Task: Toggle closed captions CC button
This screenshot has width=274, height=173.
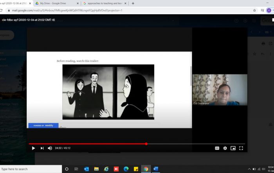Action: (x=217, y=148)
